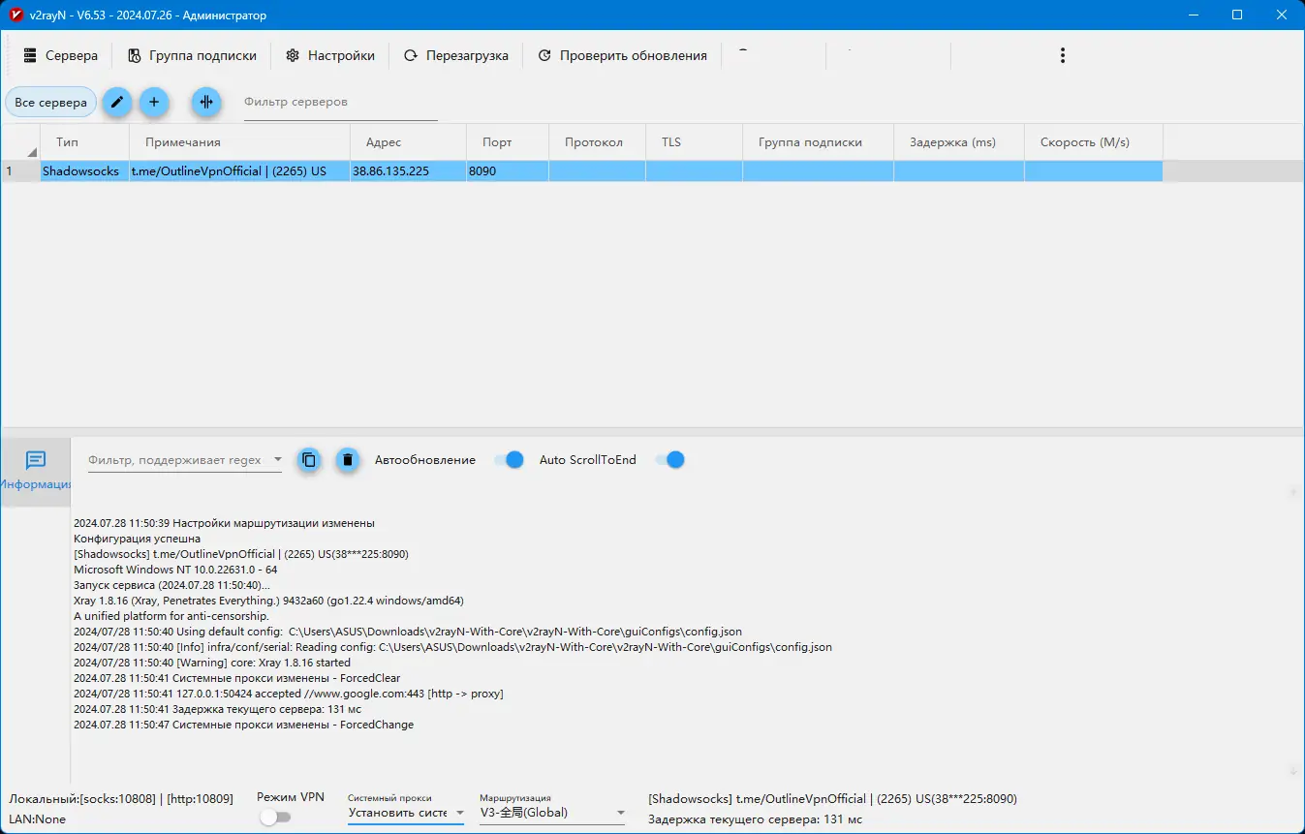Sort by the Примечания column header
The width and height of the screenshot is (1305, 834).
coord(240,142)
